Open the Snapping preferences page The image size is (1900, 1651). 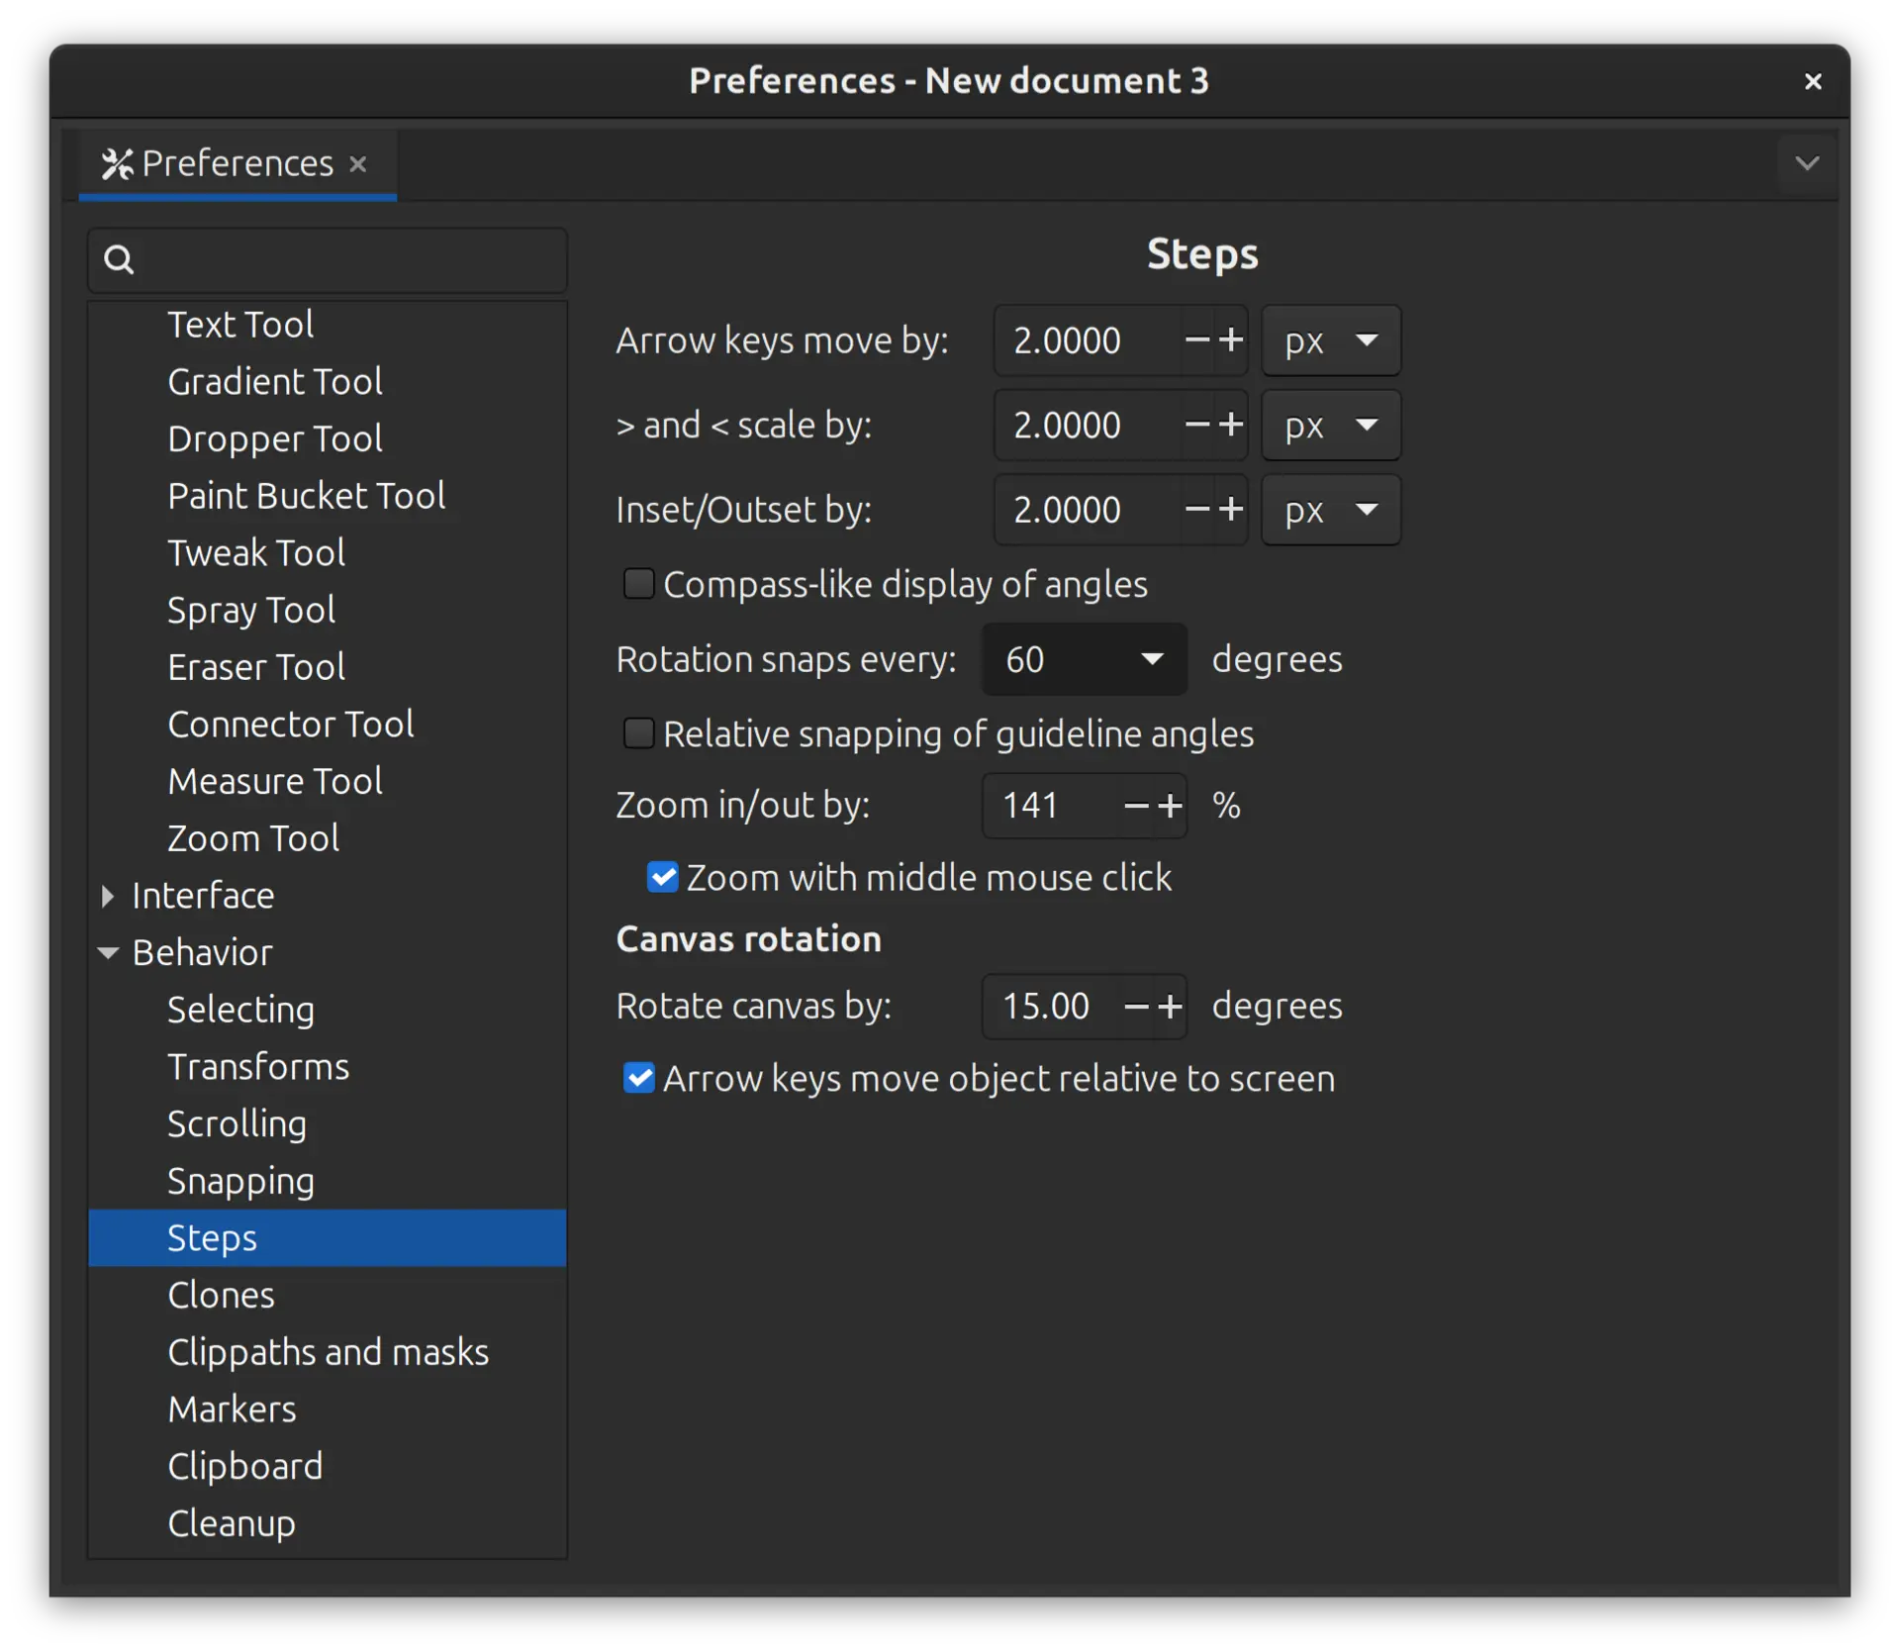(x=240, y=1181)
